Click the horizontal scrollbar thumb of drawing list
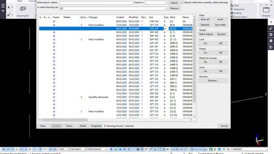Viewport: 274px width, 154px height. point(65,120)
